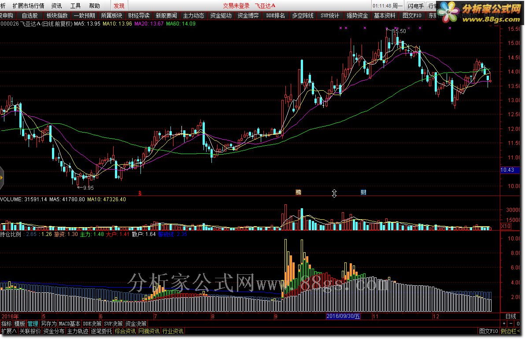Click the 散户: 1.64 value label
Image resolution: width=525 pixels, height=339 pixels.
(144, 234)
